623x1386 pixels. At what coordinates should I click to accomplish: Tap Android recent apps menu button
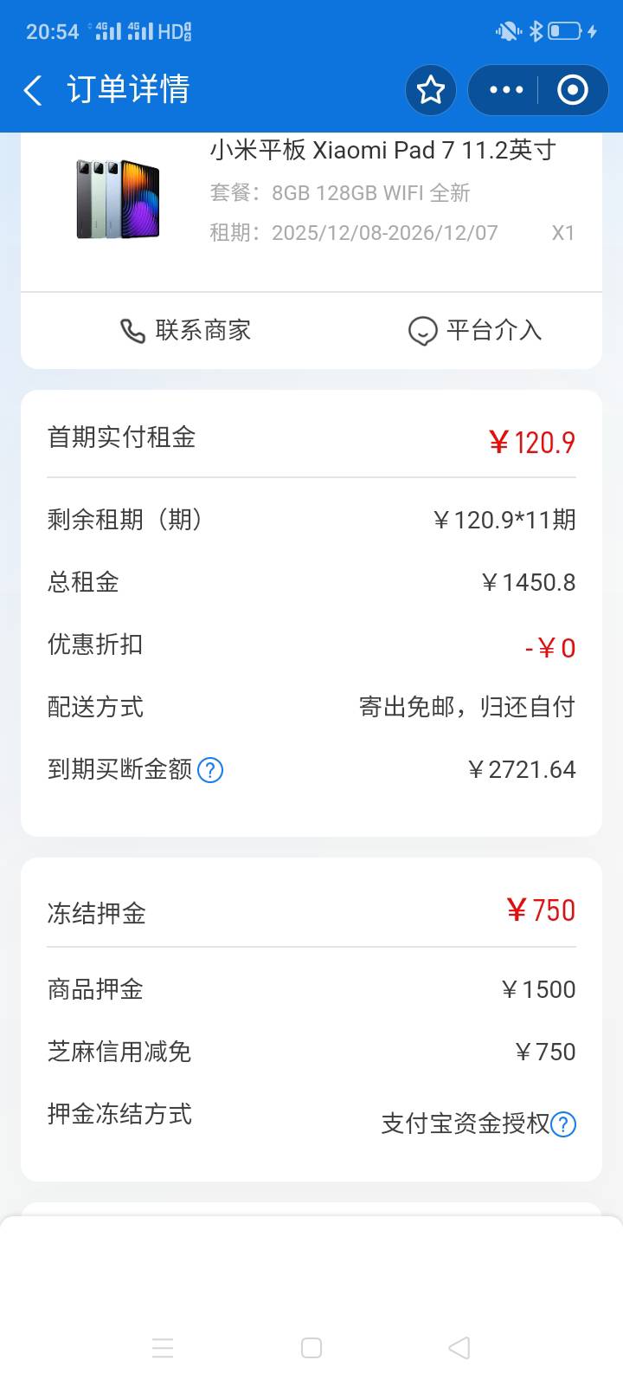coord(163,1348)
